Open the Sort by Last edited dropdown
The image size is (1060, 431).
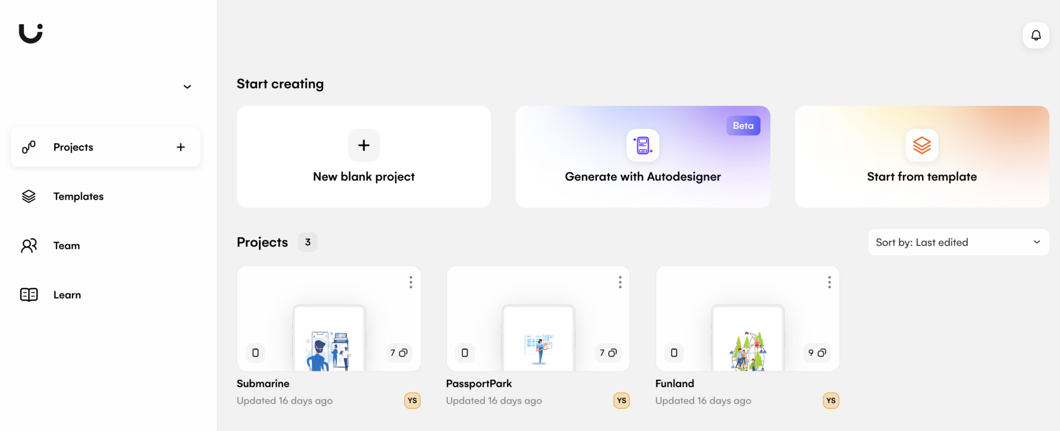coord(958,242)
